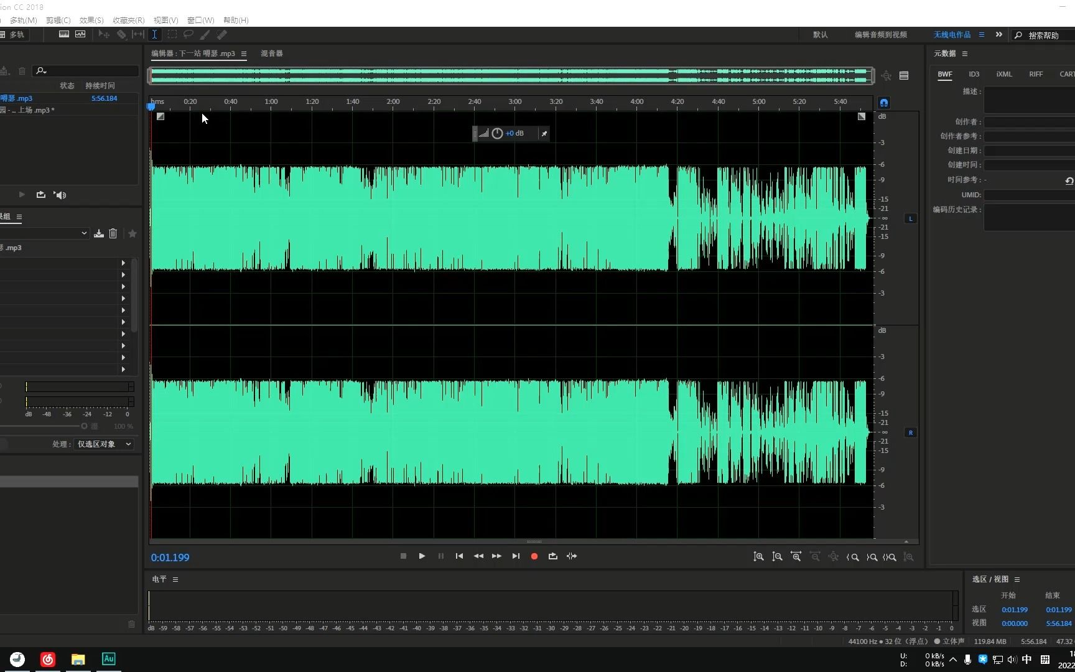Switch to the iXML metadata tab
The height and width of the screenshot is (672, 1075).
coord(1004,74)
